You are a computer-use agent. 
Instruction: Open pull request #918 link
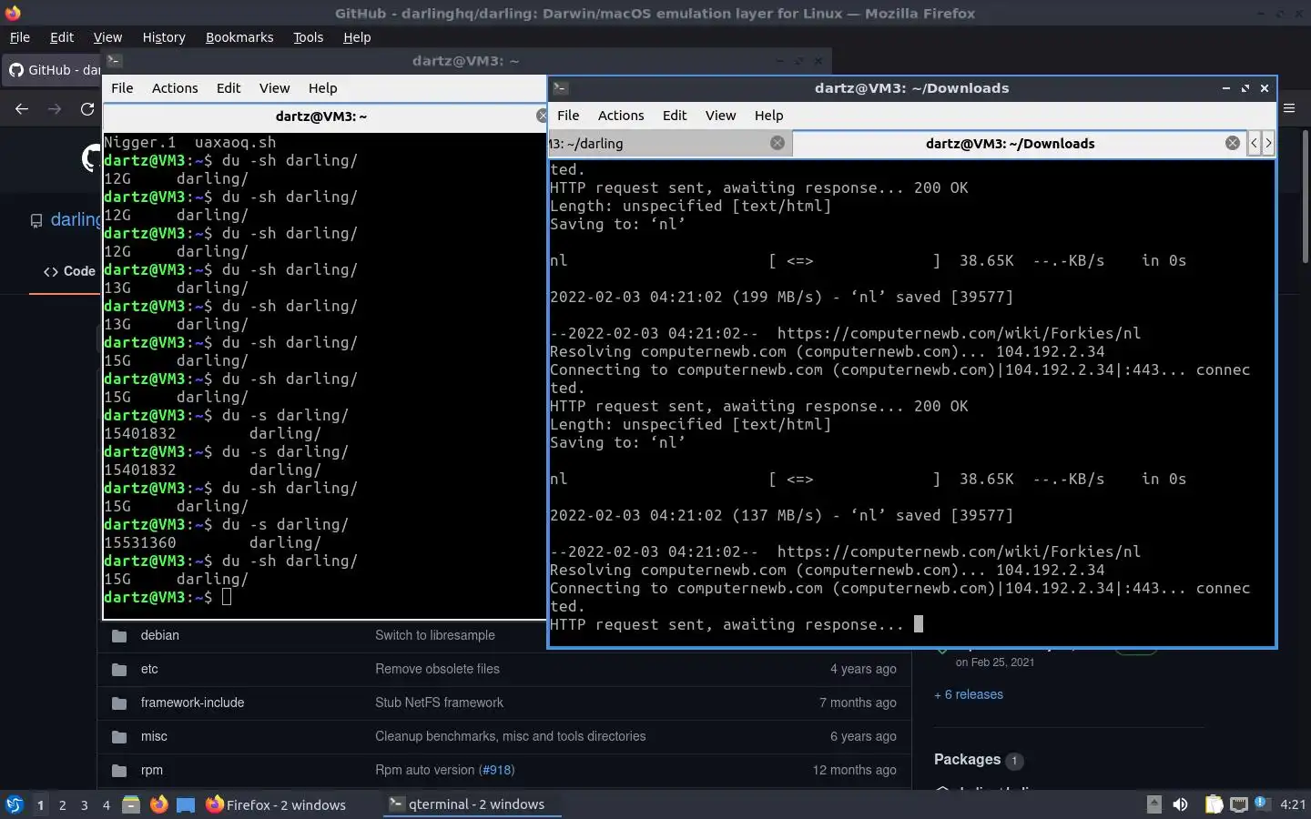point(497,770)
